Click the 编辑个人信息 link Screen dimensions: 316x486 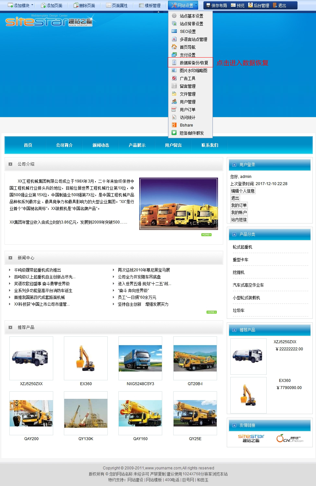(243, 191)
